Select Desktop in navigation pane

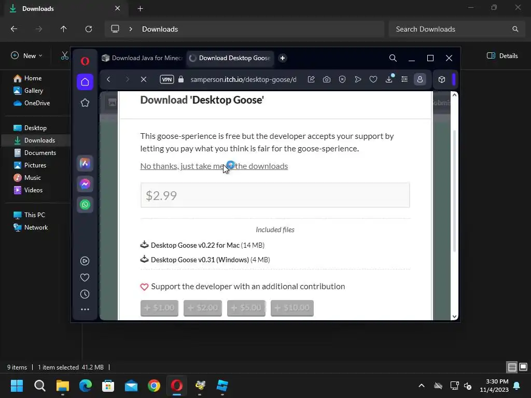click(x=35, y=128)
